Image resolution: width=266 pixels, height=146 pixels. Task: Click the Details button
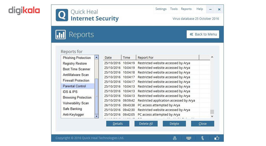(118, 124)
